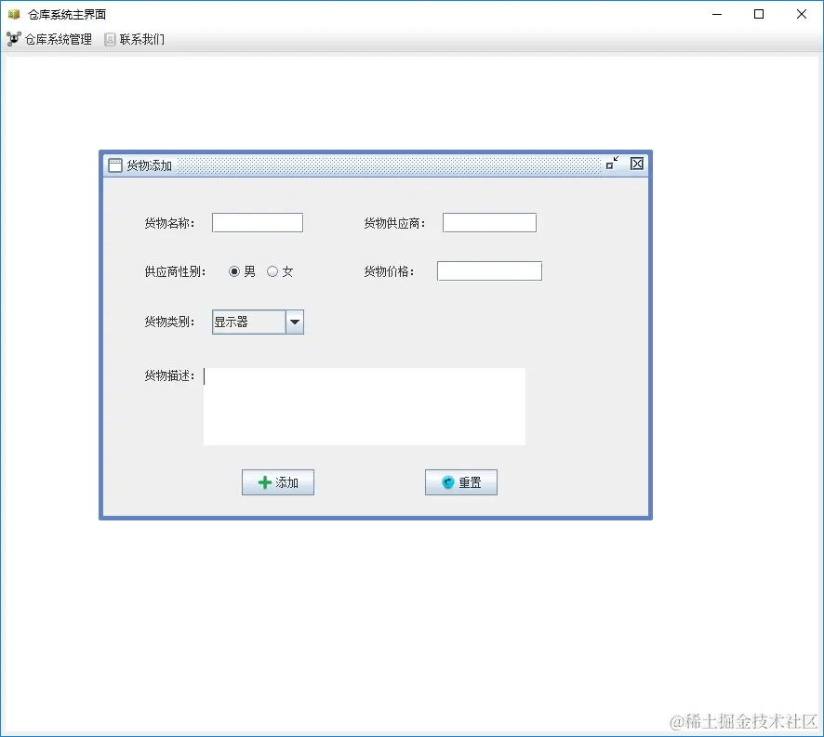
Task: Click the 货物添加 title bar text
Action: (x=149, y=165)
